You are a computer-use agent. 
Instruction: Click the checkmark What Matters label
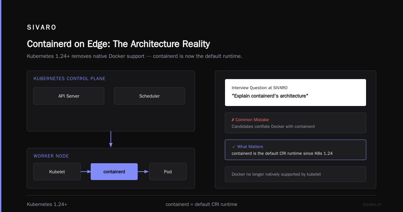(x=248, y=147)
